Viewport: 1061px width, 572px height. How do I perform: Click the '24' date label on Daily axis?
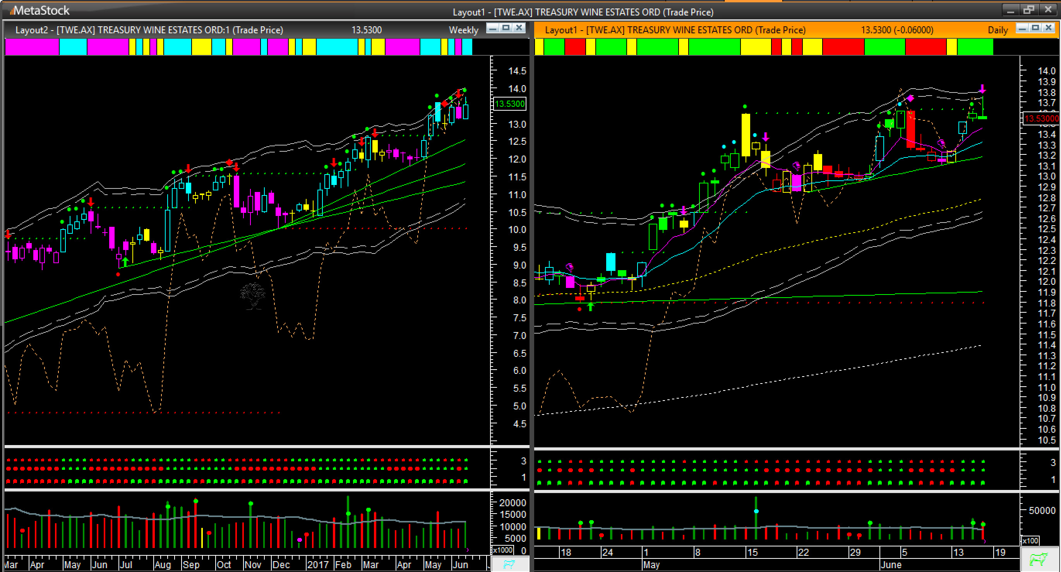(x=607, y=552)
